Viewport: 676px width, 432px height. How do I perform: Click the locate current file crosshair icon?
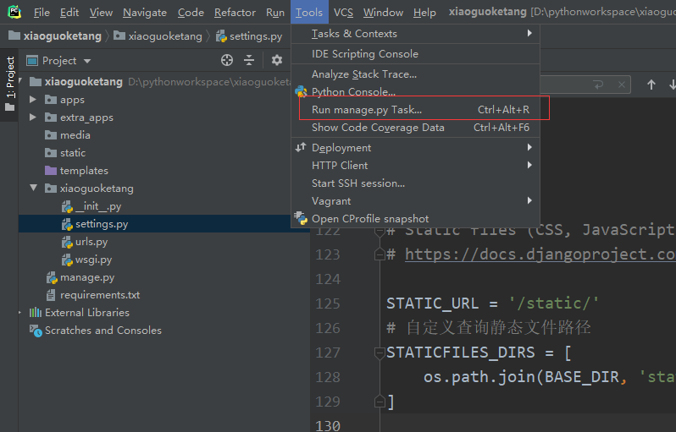coord(227,60)
